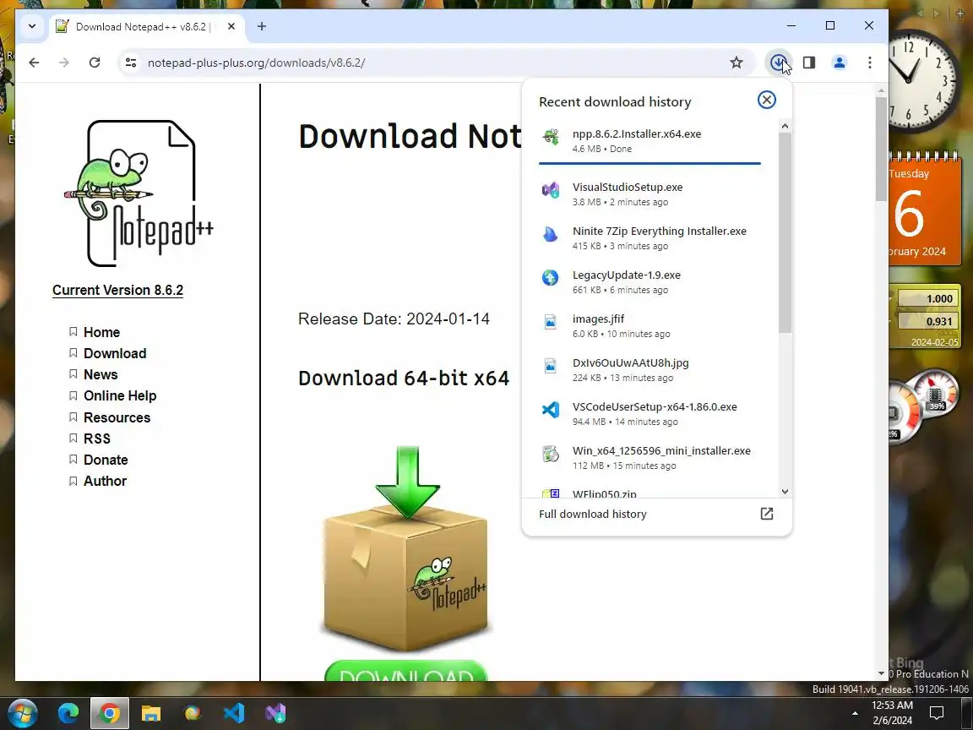Close the Recent download history popup
This screenshot has width=973, height=730.
(766, 100)
